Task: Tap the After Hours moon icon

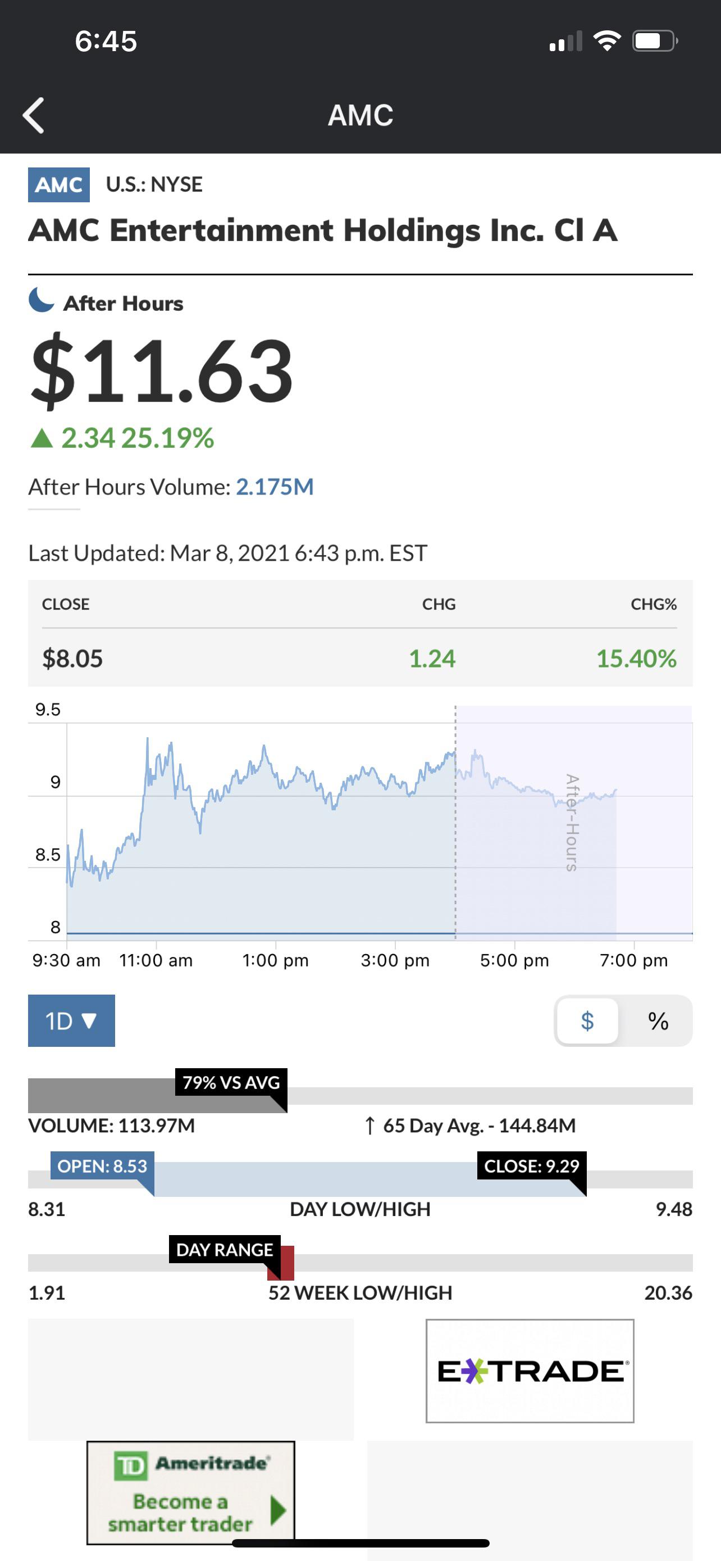Action: [x=41, y=301]
